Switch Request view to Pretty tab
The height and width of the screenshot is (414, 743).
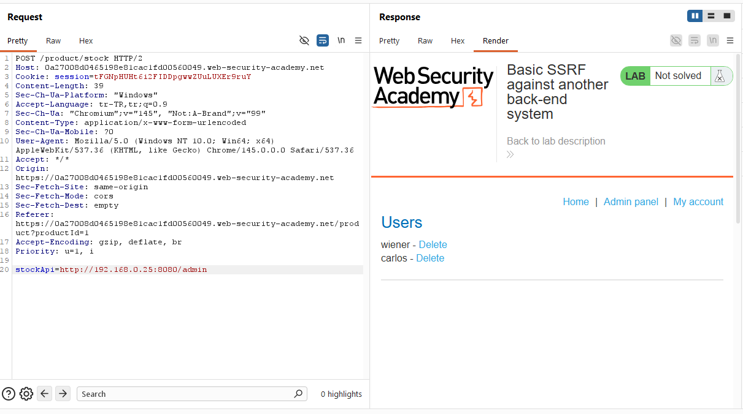pyautogui.click(x=17, y=41)
